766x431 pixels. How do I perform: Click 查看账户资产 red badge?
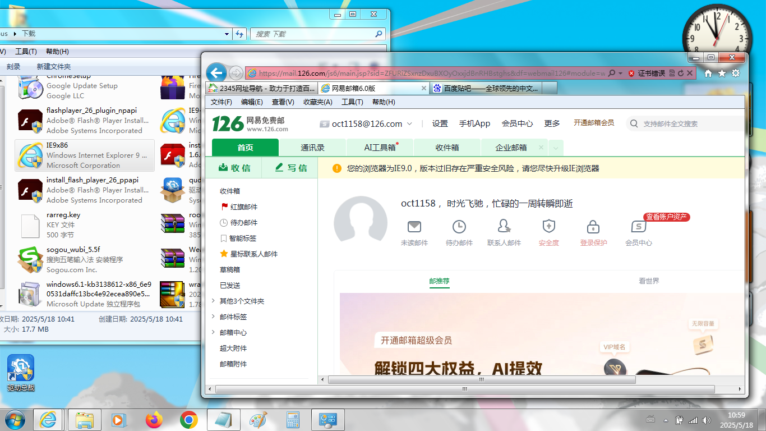pos(667,217)
